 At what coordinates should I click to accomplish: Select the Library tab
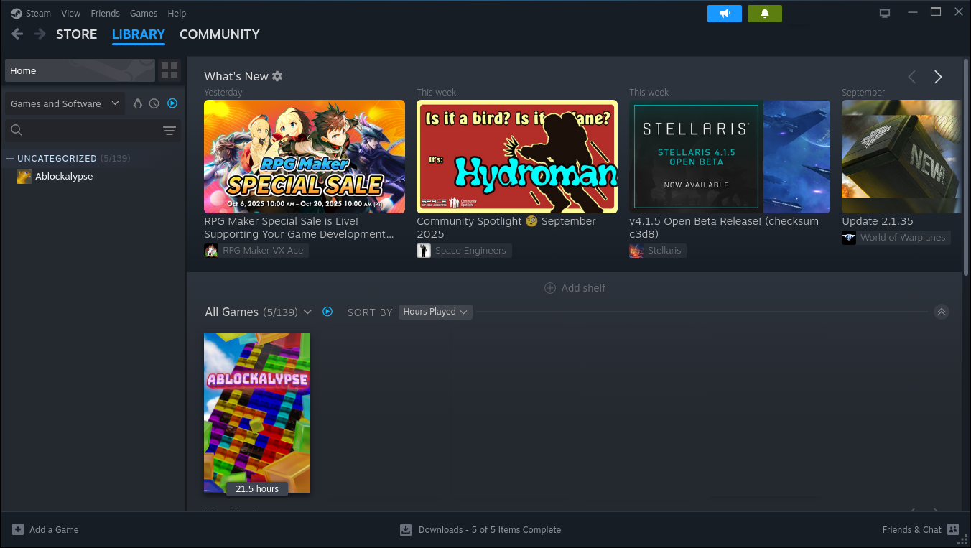139,34
